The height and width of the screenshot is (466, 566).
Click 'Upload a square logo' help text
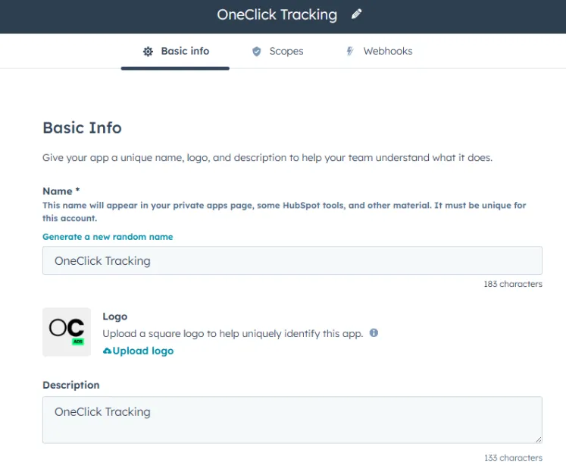233,333
